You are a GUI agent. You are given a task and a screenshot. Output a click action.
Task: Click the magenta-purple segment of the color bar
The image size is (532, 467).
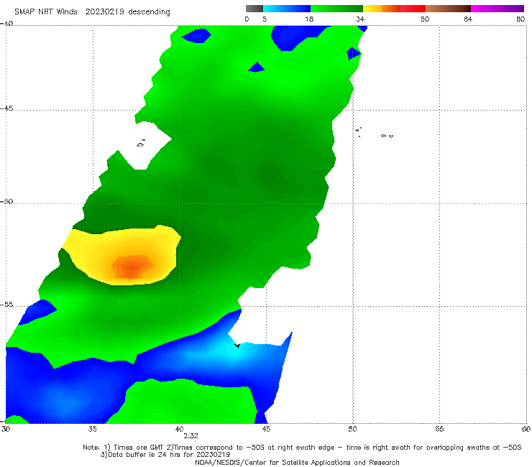click(x=497, y=9)
